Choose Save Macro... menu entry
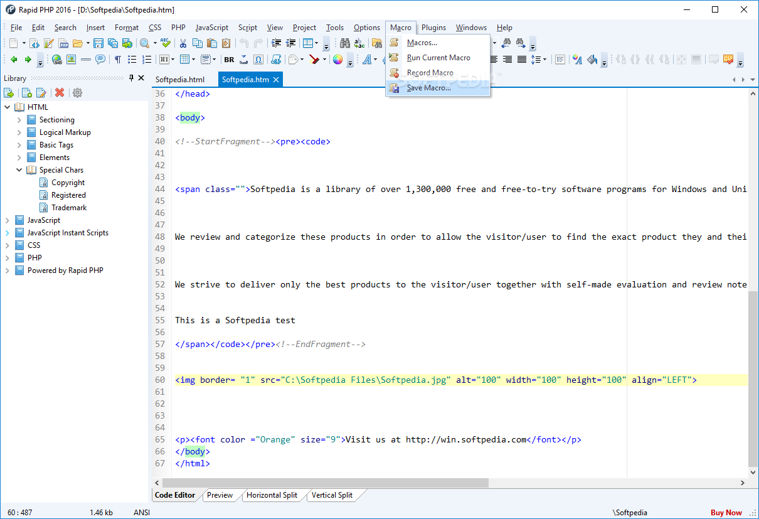759x519 pixels. point(437,88)
